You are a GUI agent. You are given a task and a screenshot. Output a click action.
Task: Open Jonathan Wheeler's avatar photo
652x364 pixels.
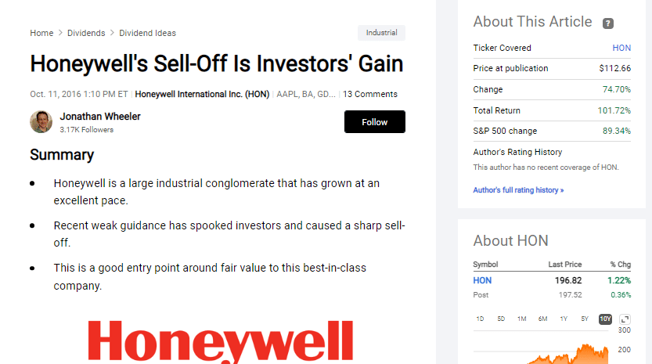click(41, 122)
